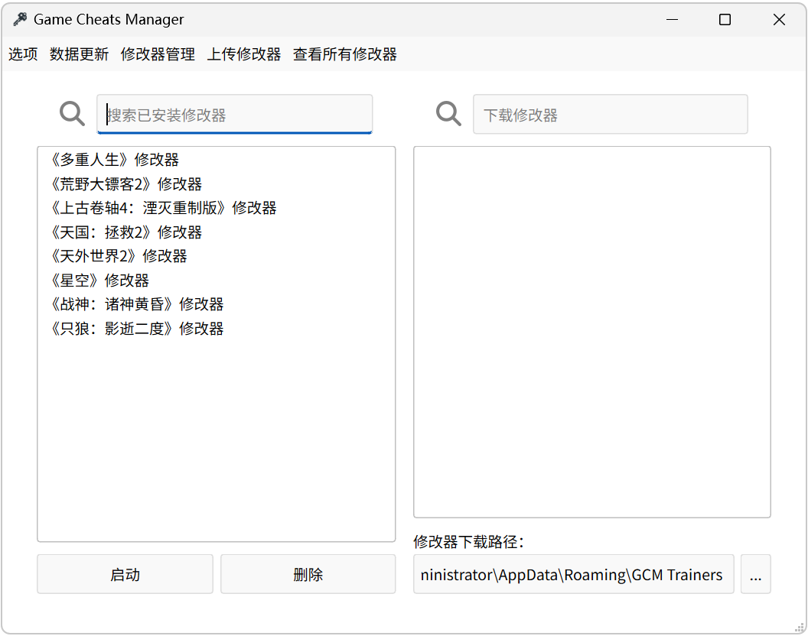808x636 pixels.
Task: Click the ... browse path button
Action: click(x=756, y=574)
